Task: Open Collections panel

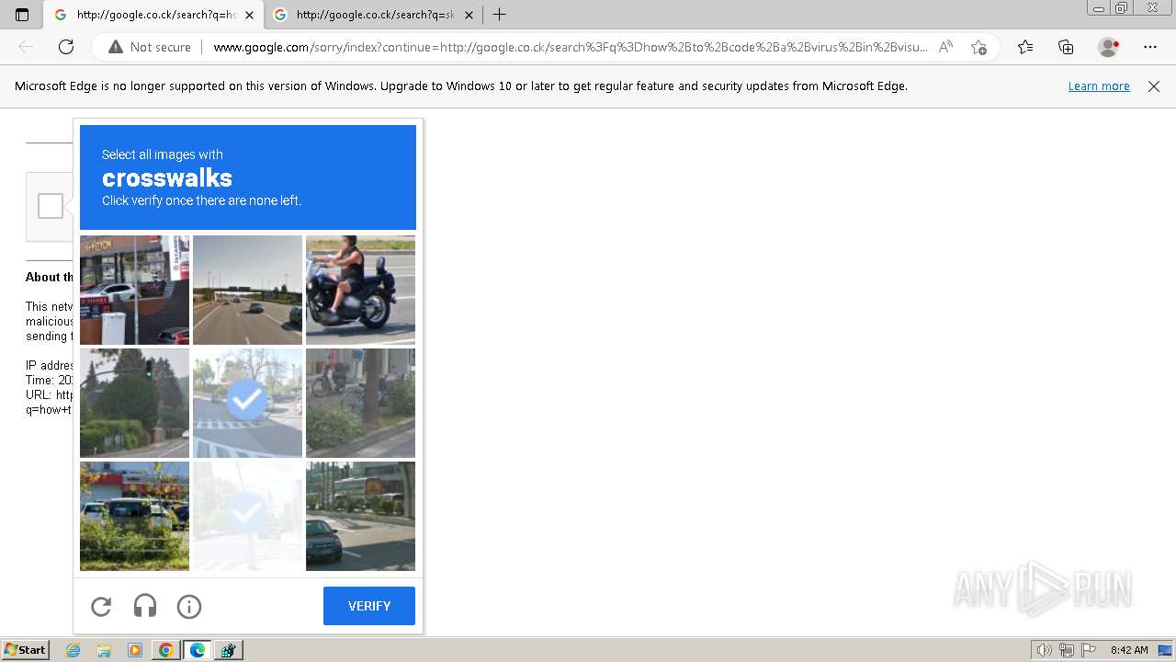Action: [x=1066, y=47]
